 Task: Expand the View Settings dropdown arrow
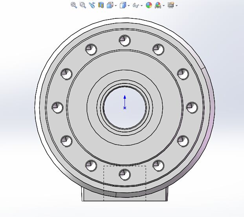(x=176, y=5)
